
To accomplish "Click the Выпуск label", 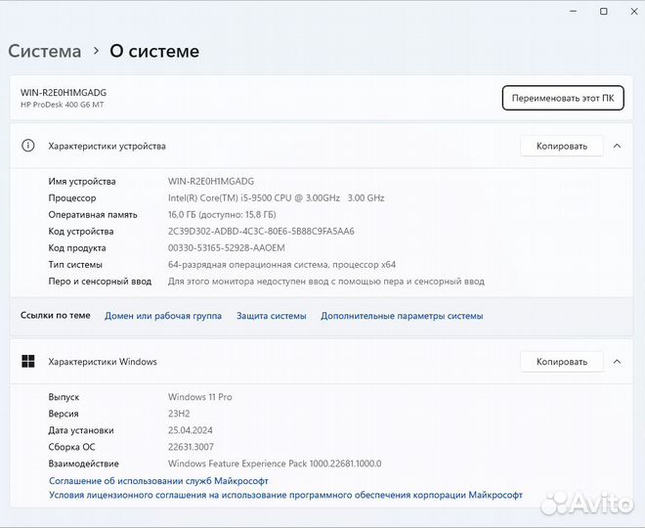I will (x=64, y=397).
